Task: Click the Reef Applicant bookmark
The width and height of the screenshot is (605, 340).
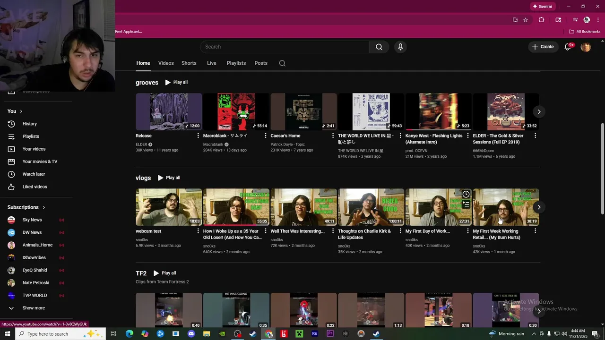Action: [129, 32]
